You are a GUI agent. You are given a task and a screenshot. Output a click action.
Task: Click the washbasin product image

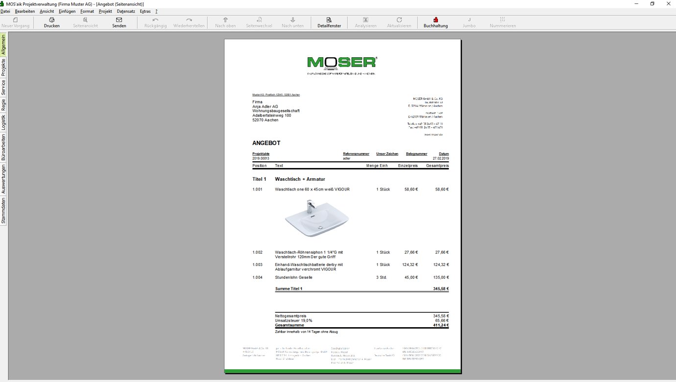coord(316,218)
